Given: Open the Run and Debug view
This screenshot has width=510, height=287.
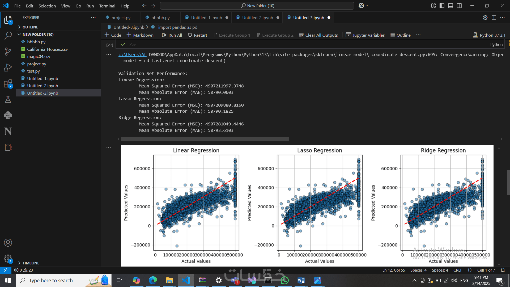Looking at the screenshot, I should pos(8,67).
